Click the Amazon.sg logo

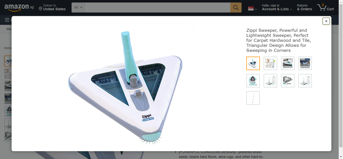(19, 8)
